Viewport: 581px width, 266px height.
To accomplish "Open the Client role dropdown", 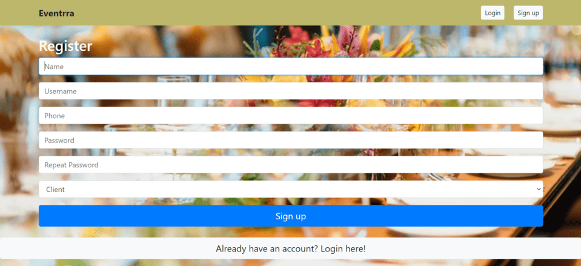I will pos(291,189).
